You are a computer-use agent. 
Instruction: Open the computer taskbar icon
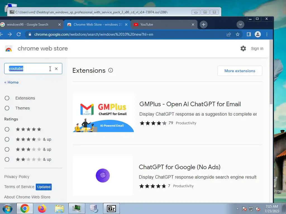pyautogui.click(x=94, y=208)
